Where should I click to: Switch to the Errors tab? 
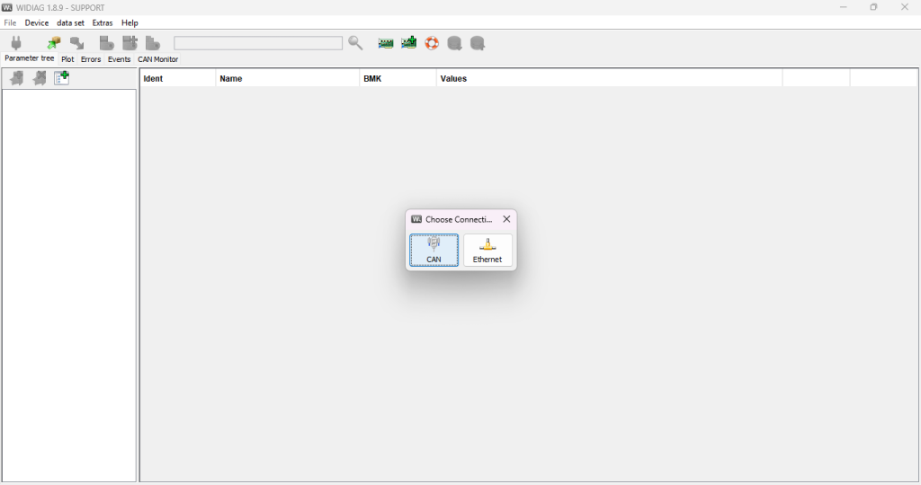pos(91,59)
